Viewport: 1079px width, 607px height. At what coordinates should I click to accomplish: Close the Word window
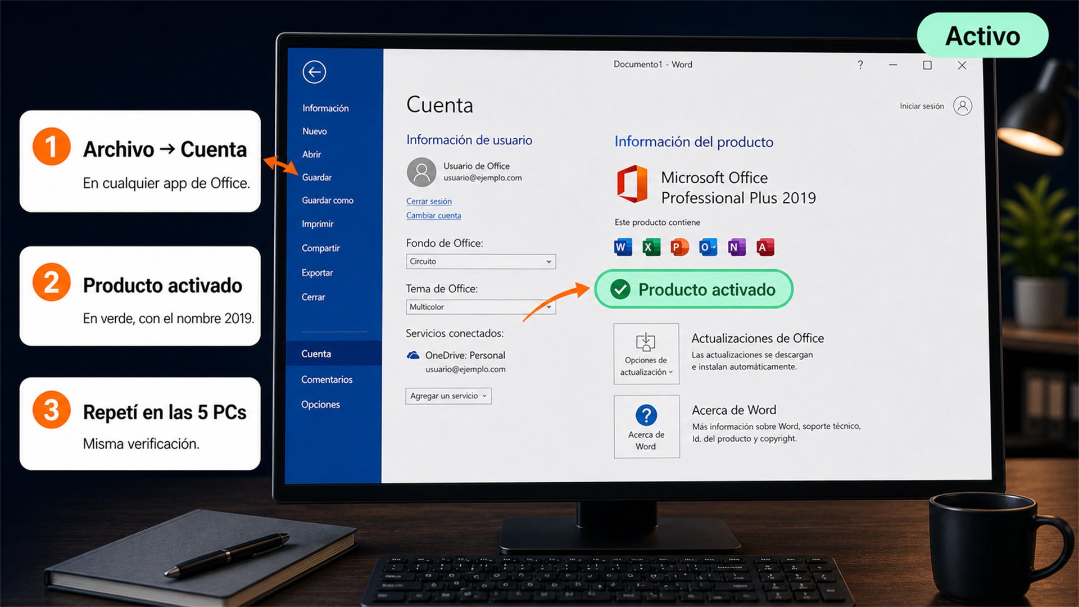tap(962, 65)
